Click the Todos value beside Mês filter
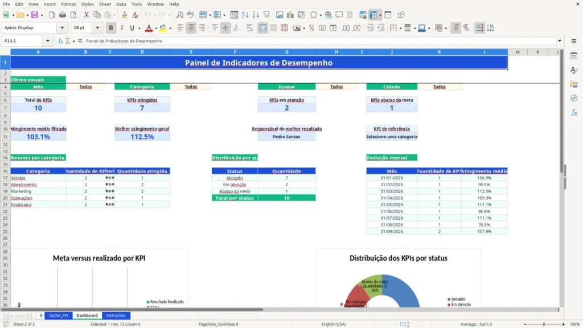The image size is (583, 328). click(85, 87)
